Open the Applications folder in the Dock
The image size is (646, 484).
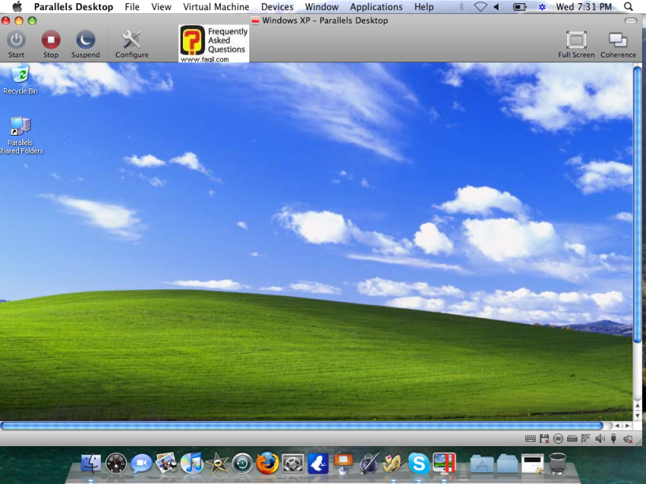482,464
